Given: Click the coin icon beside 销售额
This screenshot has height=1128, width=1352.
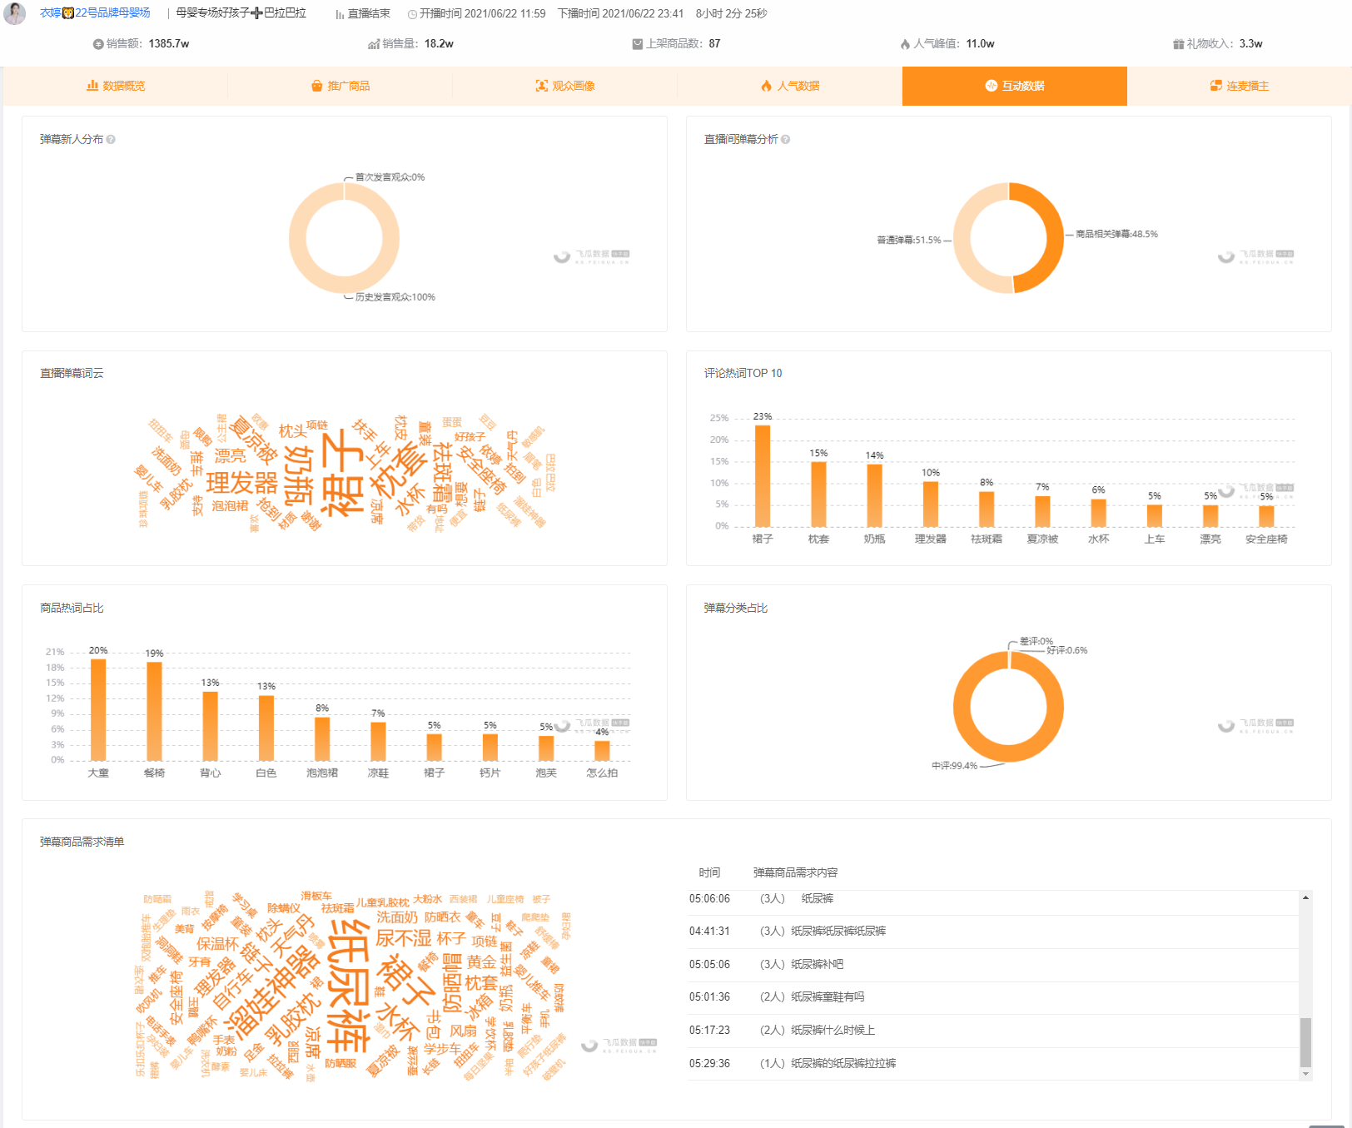Looking at the screenshot, I should click(x=98, y=44).
